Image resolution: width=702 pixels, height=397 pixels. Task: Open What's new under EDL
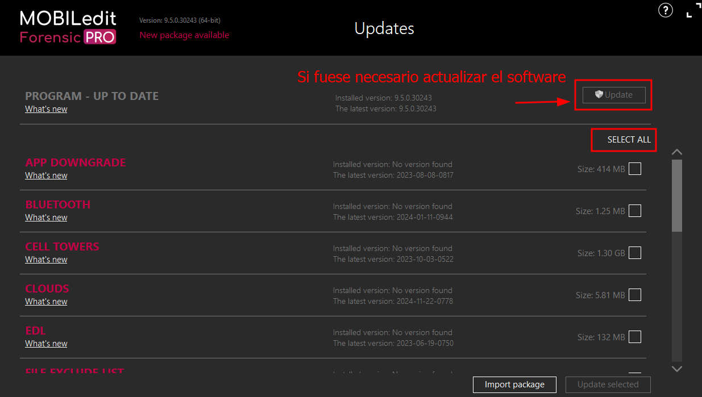point(46,344)
